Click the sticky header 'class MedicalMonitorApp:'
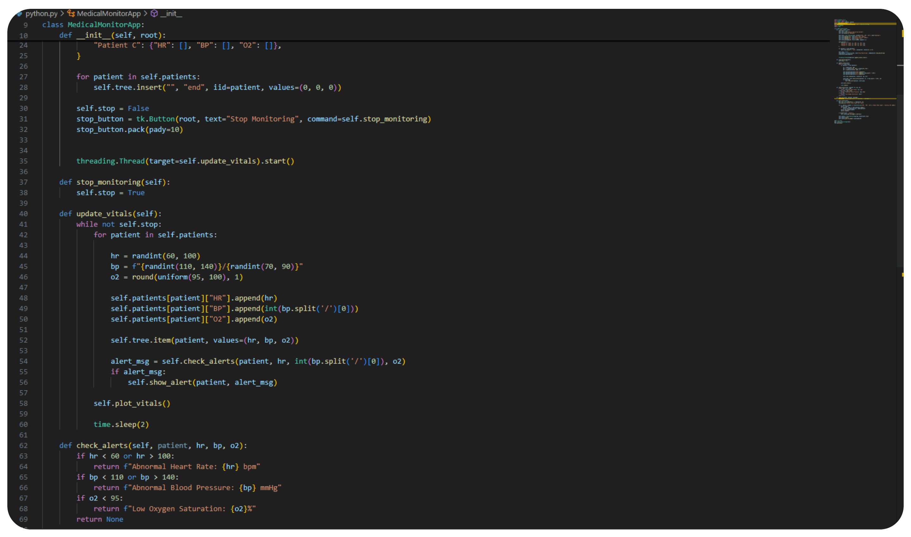Screen dimensions: 911x537 [93, 25]
